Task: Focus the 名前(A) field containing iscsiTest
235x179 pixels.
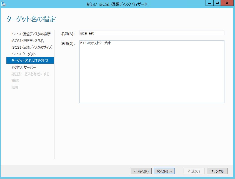Action: (152, 33)
